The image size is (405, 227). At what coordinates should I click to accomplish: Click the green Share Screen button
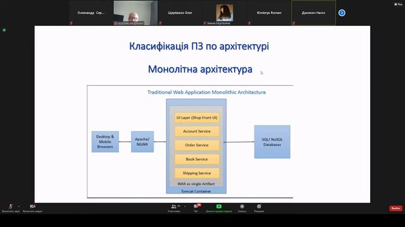coord(219,208)
